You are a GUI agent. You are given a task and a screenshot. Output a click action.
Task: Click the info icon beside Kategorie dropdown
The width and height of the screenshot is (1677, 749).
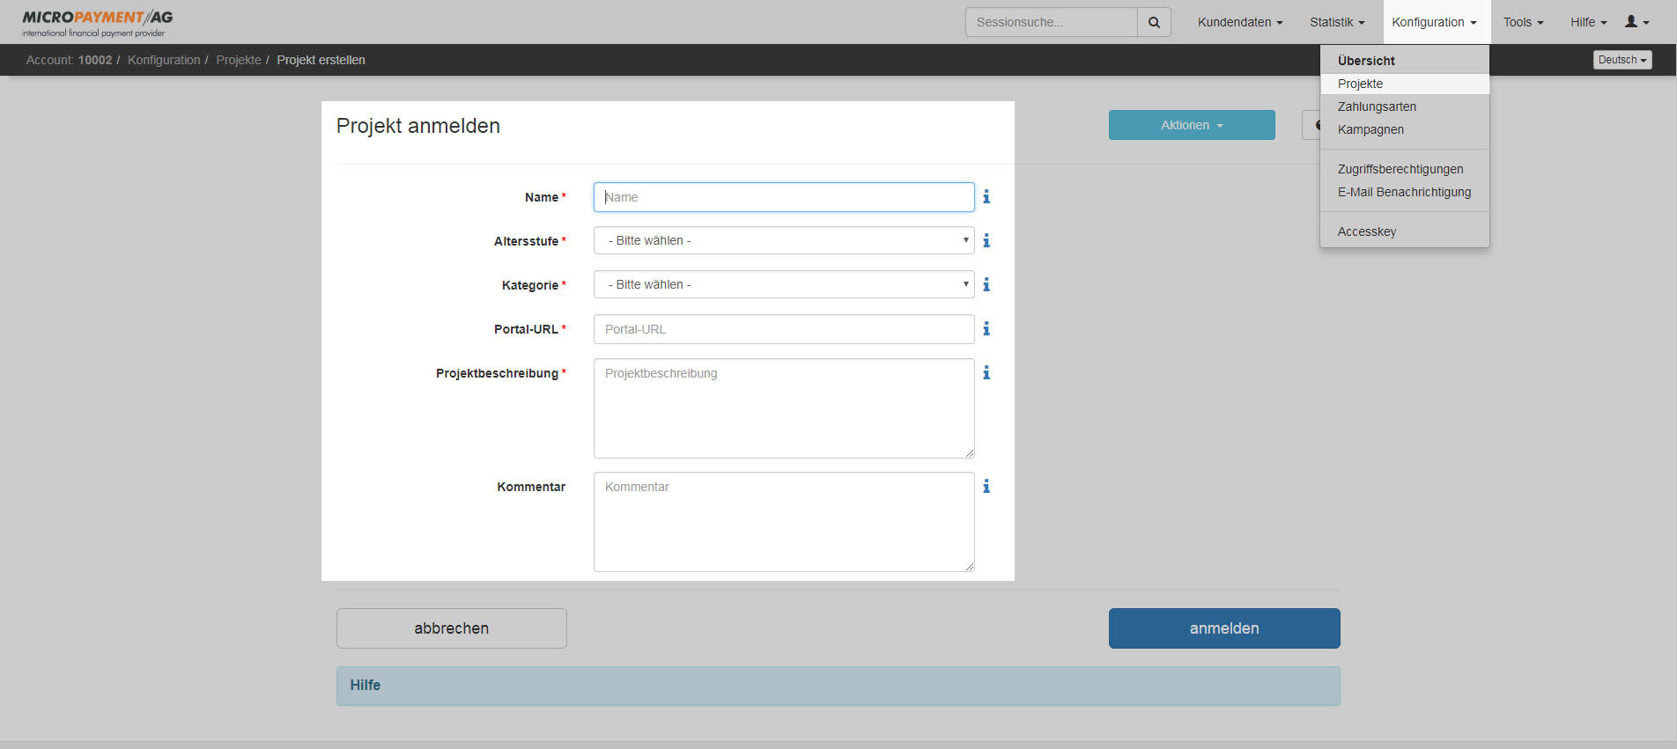[986, 284]
